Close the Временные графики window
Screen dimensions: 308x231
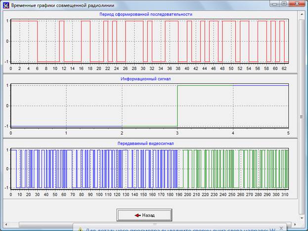coord(296,3)
